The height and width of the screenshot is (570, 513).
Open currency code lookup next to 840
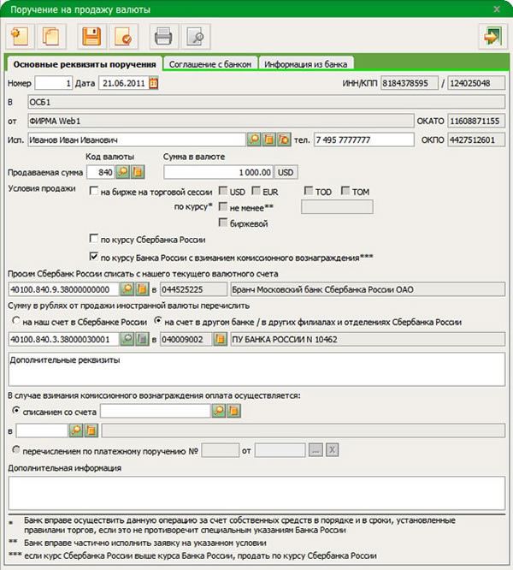tap(123, 172)
